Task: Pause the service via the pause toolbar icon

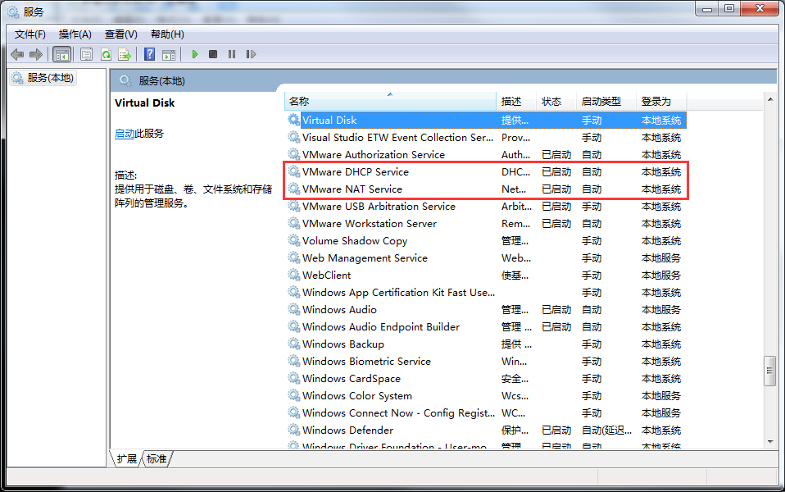Action: click(x=232, y=54)
